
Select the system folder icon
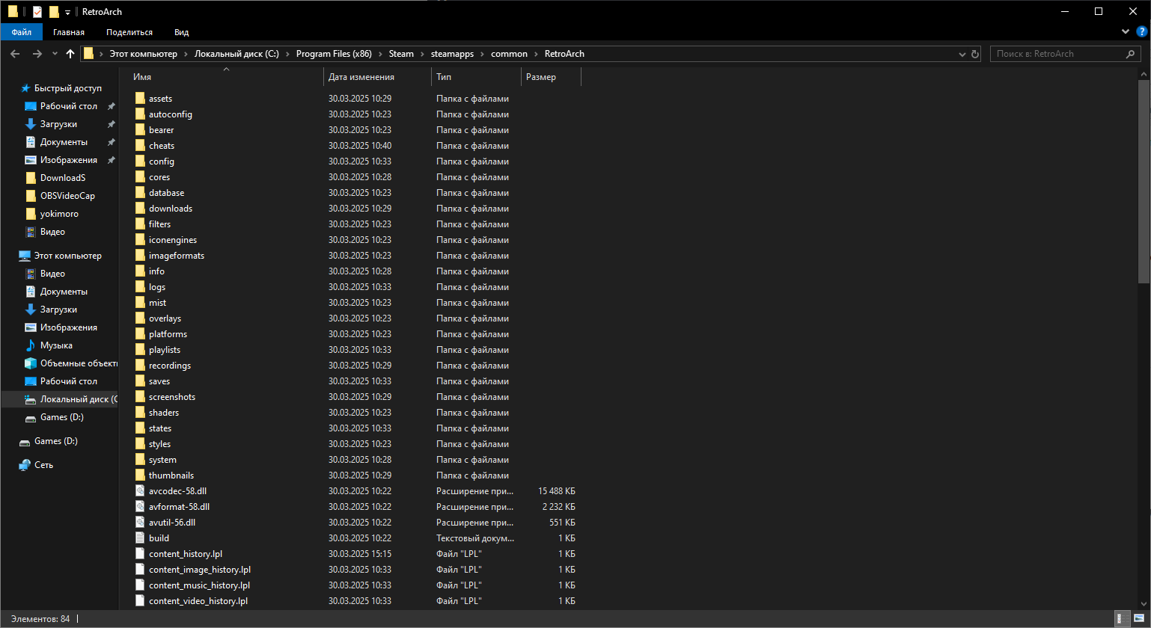pos(140,460)
